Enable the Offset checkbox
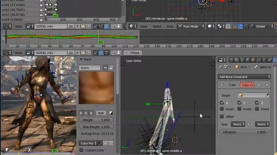The image size is (277, 155). [222, 117]
